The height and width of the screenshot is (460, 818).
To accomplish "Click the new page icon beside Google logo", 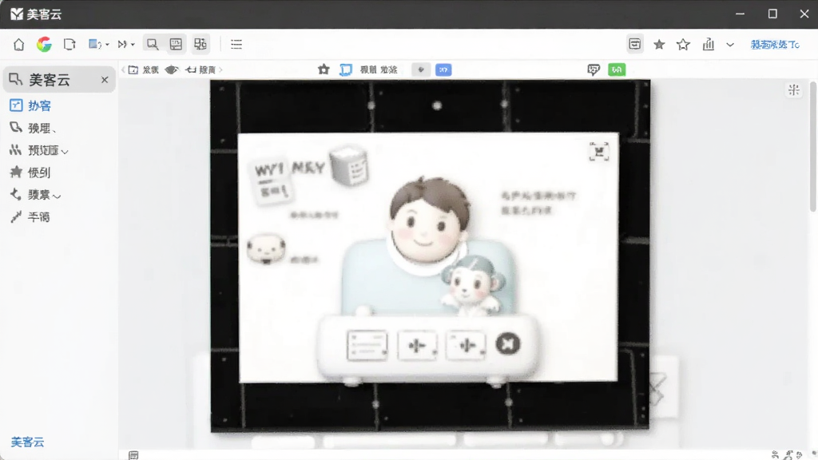I will coord(69,45).
